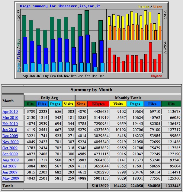Open the Apr 2010 monthly report link
This screenshot has height=192, width=183.
(x=10, y=112)
